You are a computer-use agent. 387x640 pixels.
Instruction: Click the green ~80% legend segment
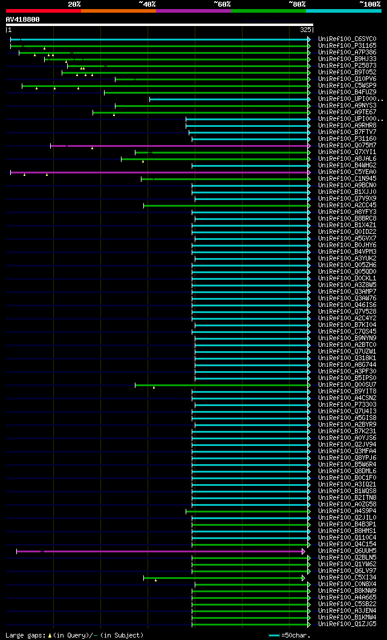(268, 11)
